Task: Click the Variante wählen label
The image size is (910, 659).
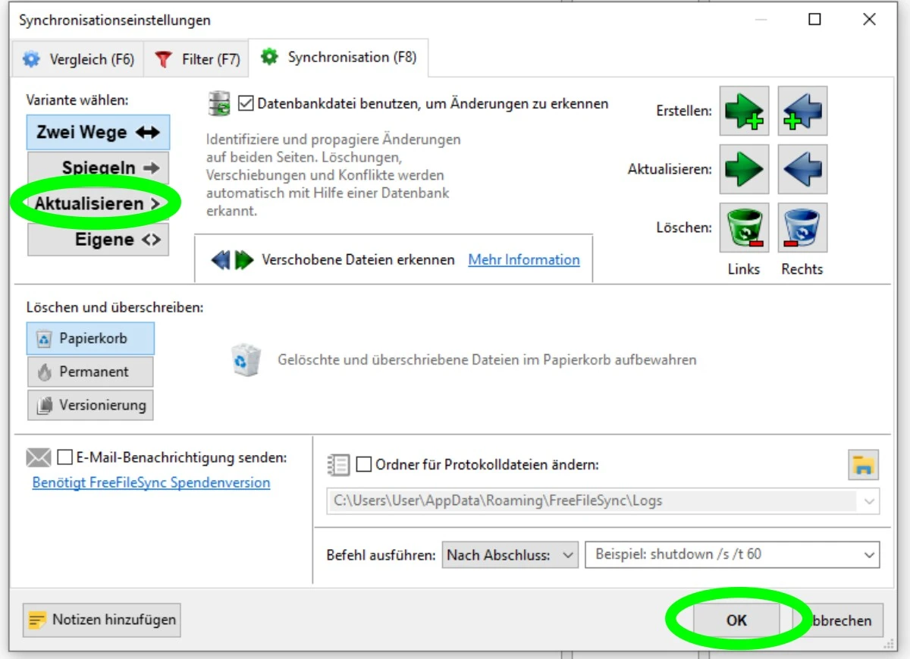Action: pos(77,100)
